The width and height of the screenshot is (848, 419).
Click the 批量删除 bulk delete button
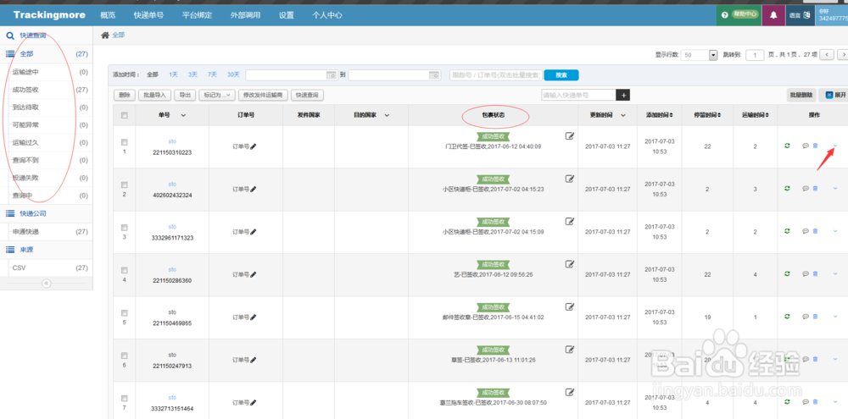801,95
